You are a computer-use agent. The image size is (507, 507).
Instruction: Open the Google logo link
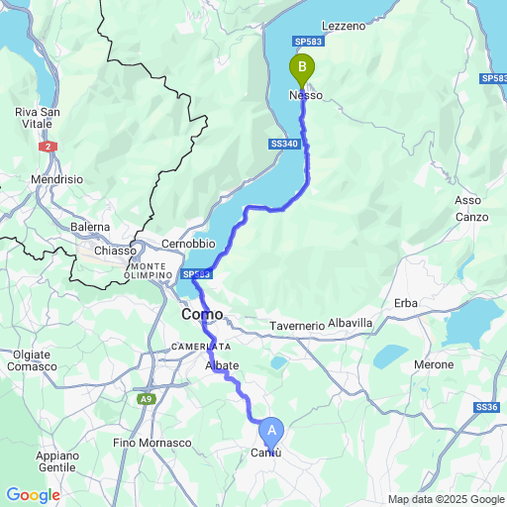pyautogui.click(x=34, y=495)
